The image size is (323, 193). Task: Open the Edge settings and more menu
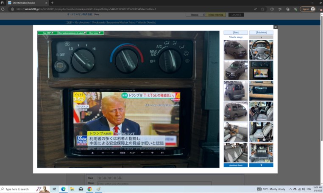[320, 9]
